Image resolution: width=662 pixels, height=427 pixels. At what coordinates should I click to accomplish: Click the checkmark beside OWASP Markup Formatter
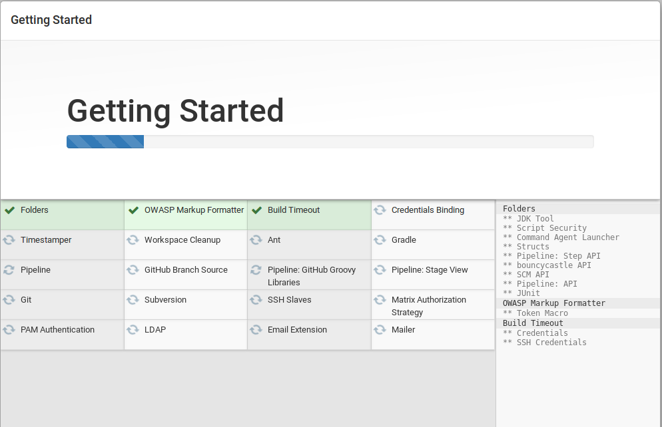pyautogui.click(x=133, y=210)
